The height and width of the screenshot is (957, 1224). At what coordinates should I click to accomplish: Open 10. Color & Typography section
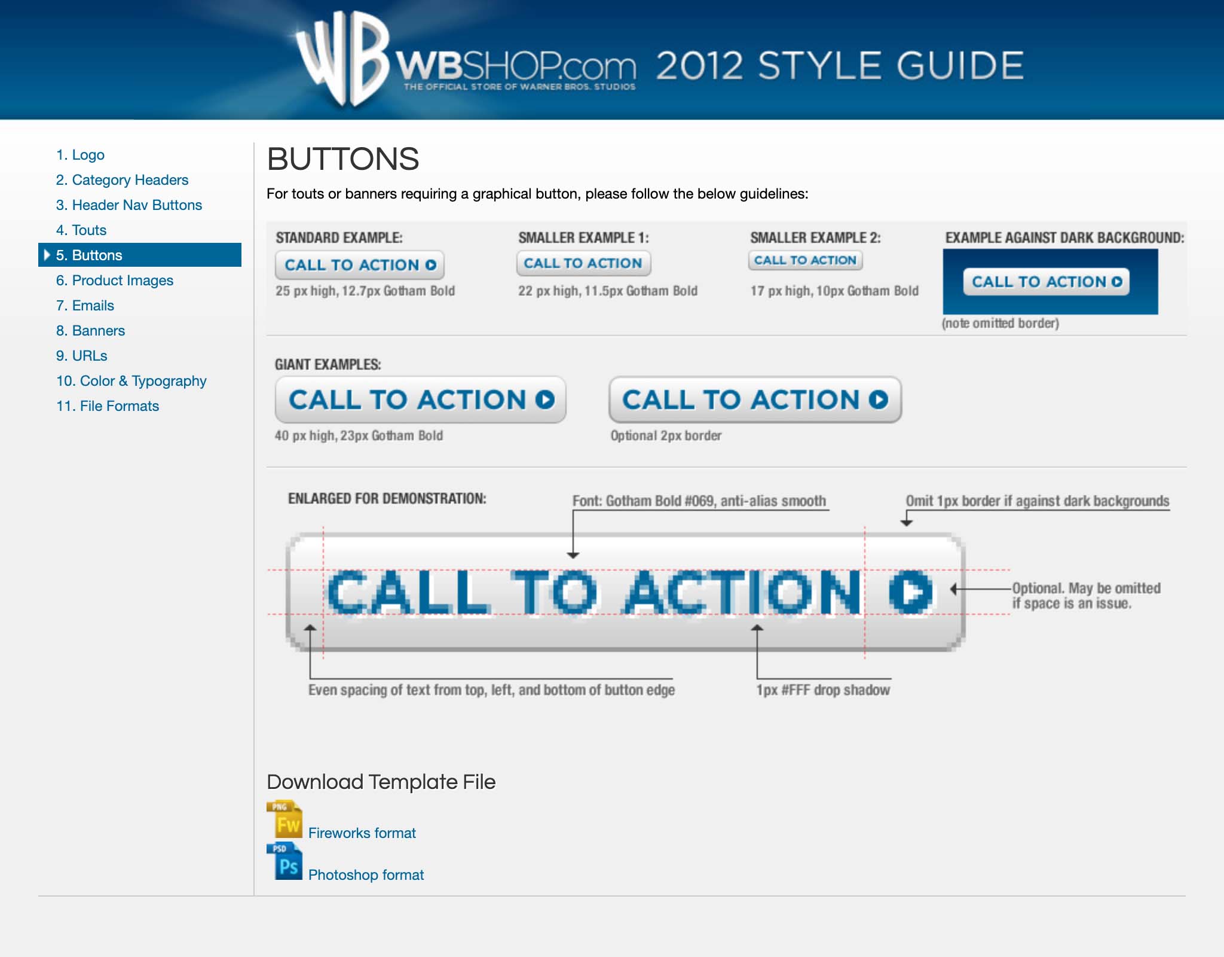pyautogui.click(x=131, y=381)
